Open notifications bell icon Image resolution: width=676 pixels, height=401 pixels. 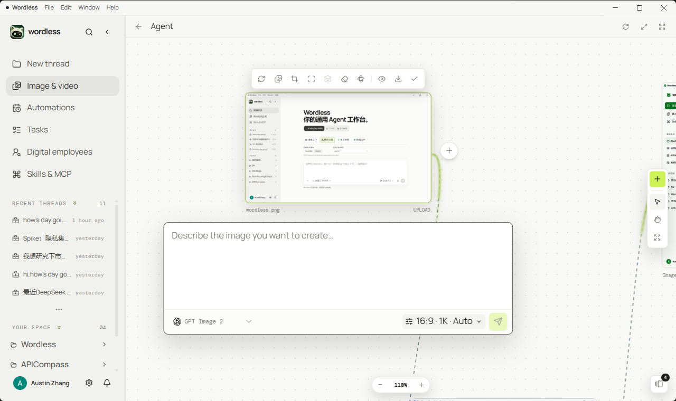[107, 383]
